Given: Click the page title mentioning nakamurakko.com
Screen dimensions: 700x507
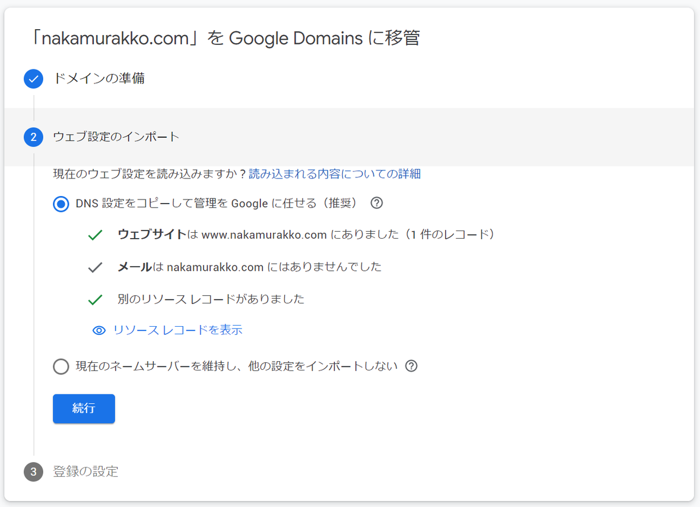Looking at the screenshot, I should [225, 39].
